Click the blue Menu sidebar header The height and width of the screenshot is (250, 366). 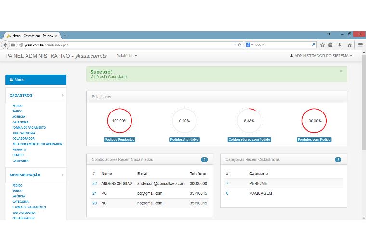point(36,79)
